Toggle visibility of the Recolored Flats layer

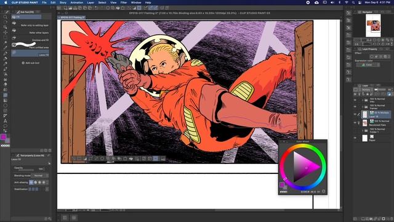pyautogui.click(x=355, y=123)
